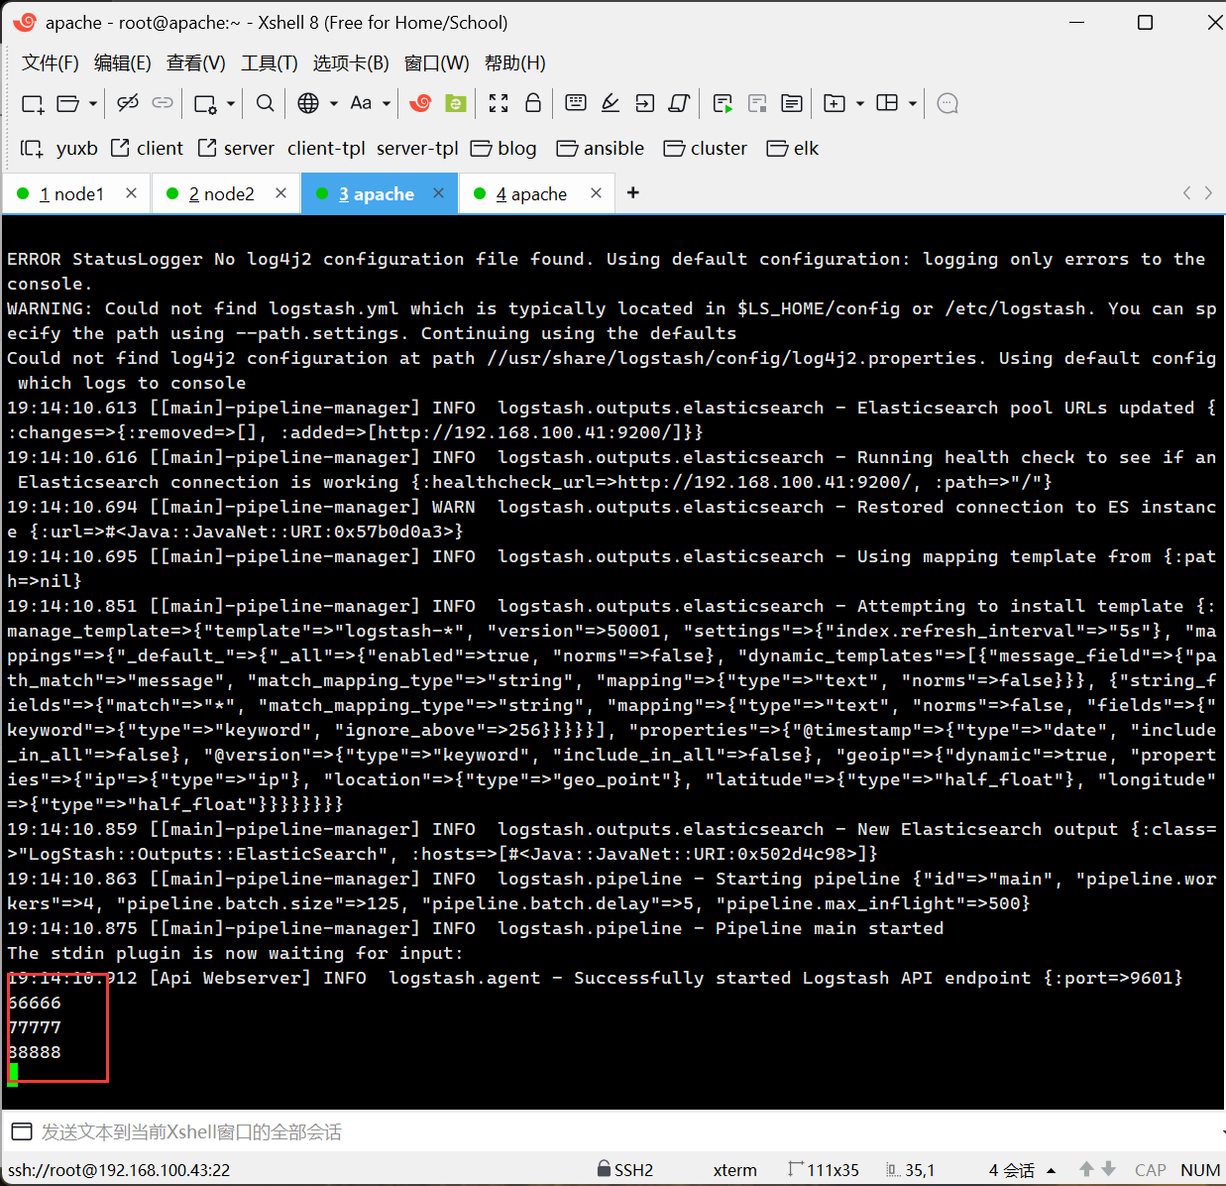Screen dimensions: 1226x1186
Task: Add a new tab with plus button
Action: tap(633, 192)
